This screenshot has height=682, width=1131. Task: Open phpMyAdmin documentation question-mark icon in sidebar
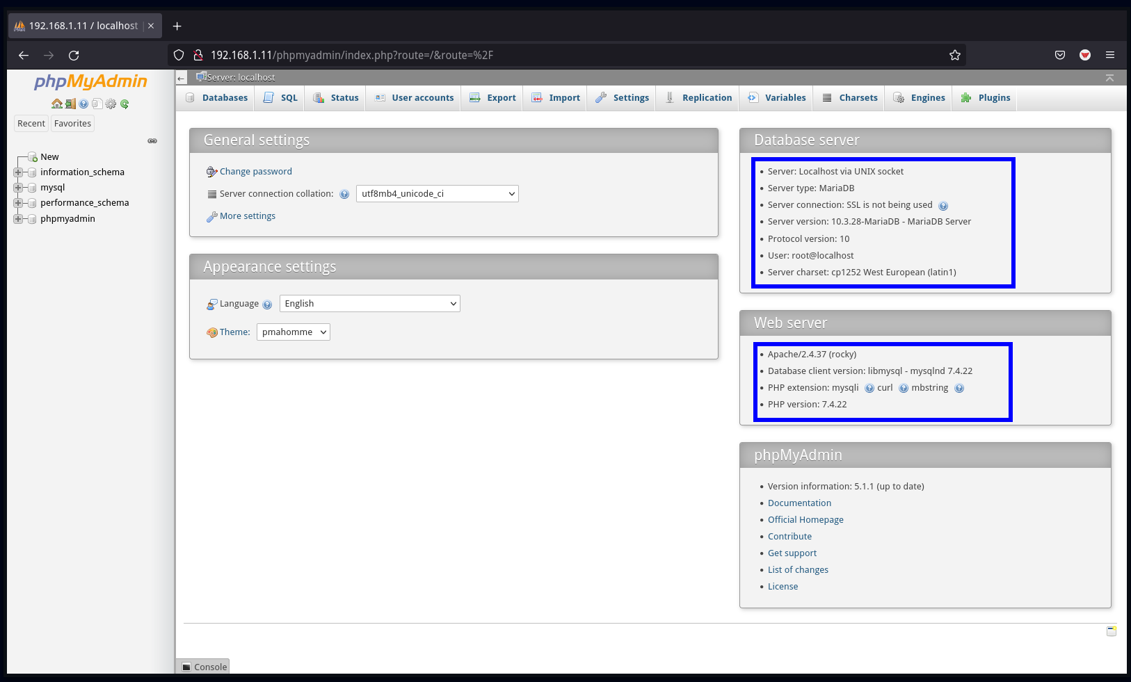click(83, 104)
